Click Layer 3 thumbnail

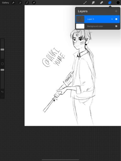point(80,19)
